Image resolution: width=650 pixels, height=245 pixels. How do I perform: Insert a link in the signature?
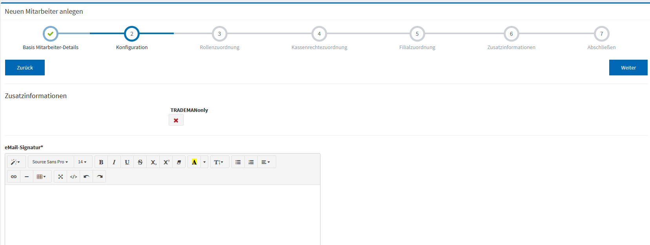[14, 177]
